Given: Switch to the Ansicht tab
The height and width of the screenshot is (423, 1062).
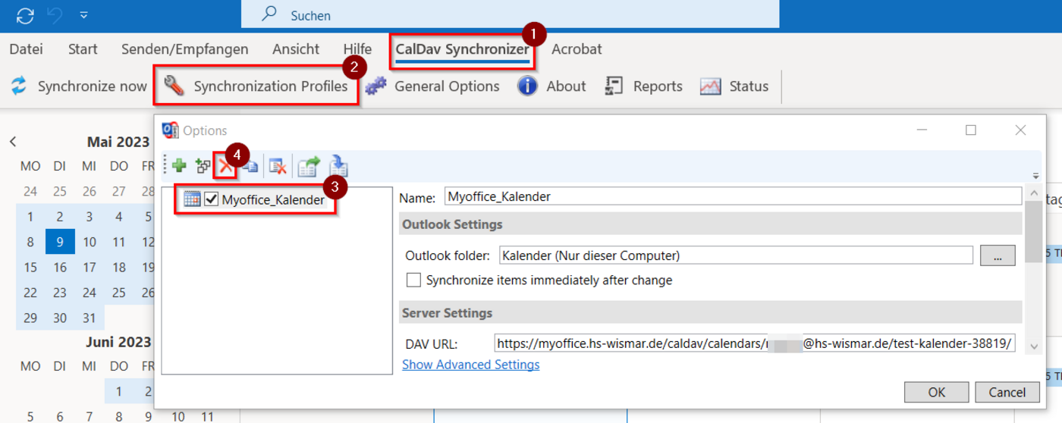Looking at the screenshot, I should point(296,49).
